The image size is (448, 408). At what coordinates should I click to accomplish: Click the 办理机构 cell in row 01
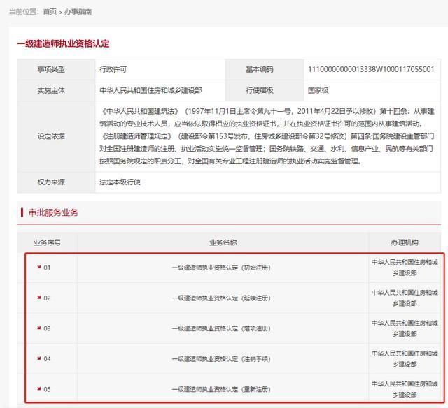click(x=405, y=268)
